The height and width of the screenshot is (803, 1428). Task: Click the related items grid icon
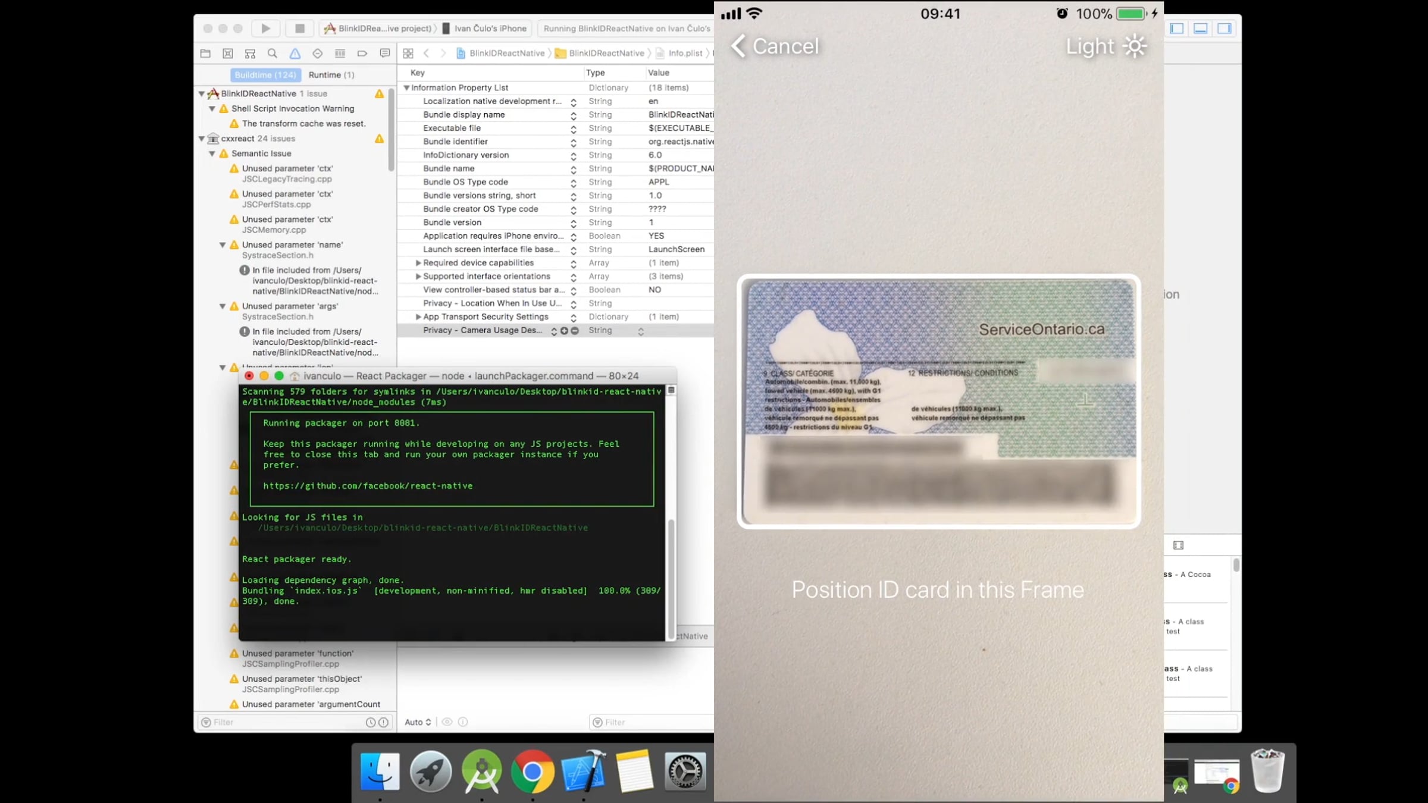pyautogui.click(x=408, y=54)
